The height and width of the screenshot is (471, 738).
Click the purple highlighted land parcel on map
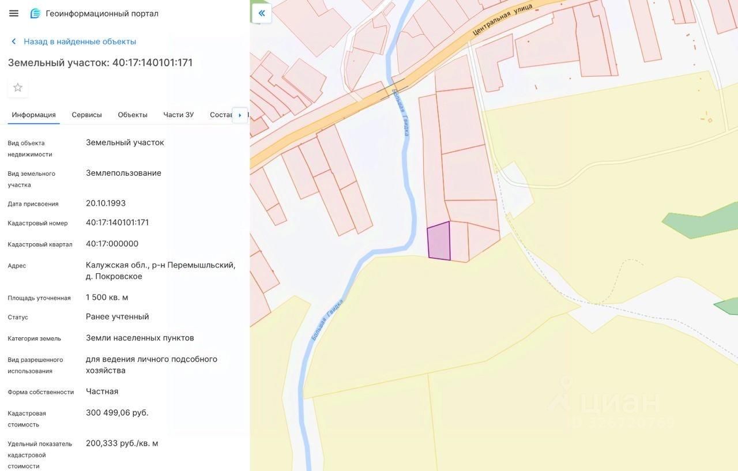pos(439,241)
